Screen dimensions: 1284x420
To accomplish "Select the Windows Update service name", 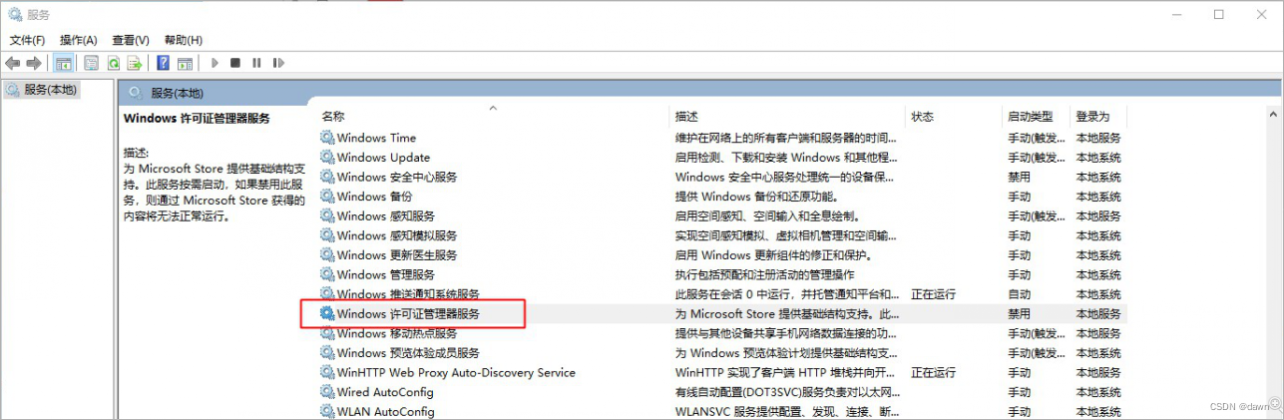I will coord(383,157).
